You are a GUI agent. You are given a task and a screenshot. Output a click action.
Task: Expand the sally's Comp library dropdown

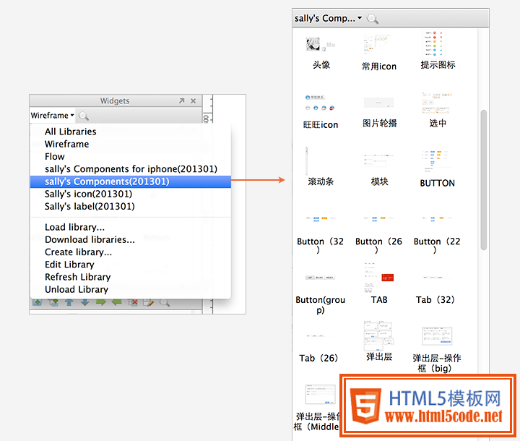click(329, 18)
